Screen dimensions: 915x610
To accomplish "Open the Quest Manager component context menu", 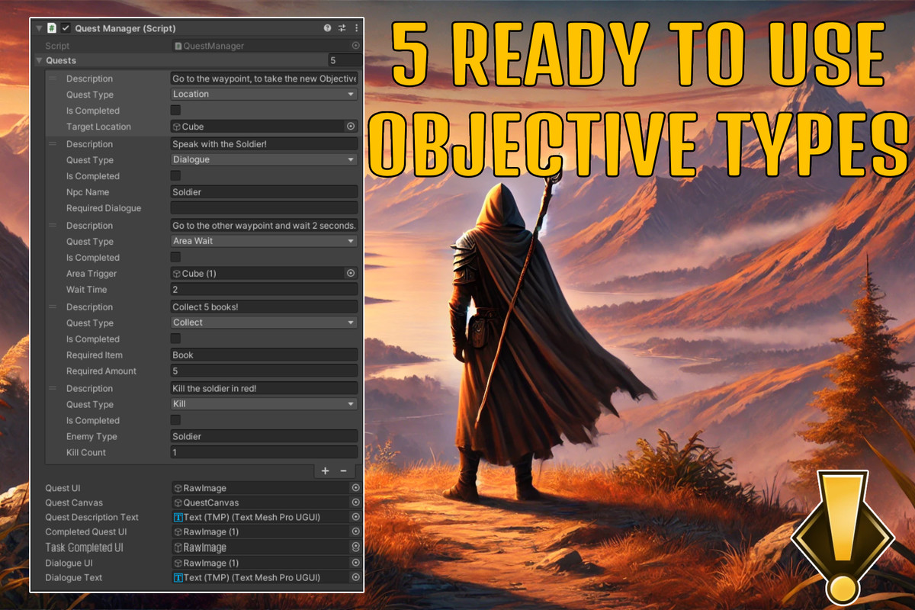I will point(356,27).
